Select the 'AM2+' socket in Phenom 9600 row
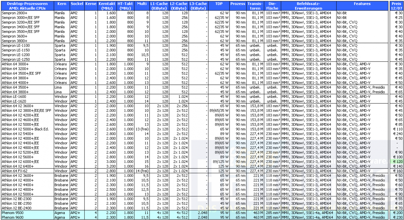The image size is (404, 220). (x=75, y=217)
